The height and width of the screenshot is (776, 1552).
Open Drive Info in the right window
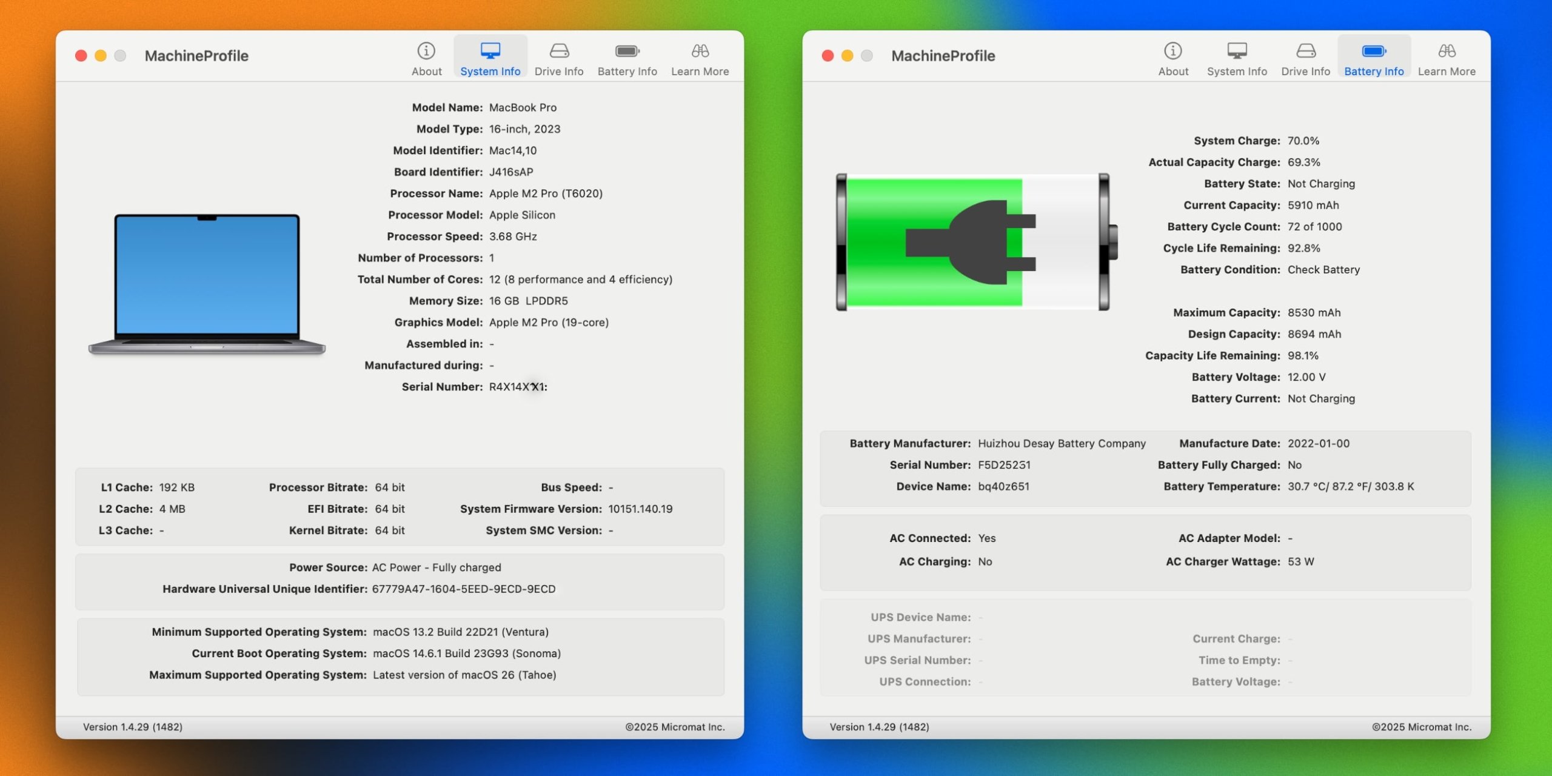1305,52
